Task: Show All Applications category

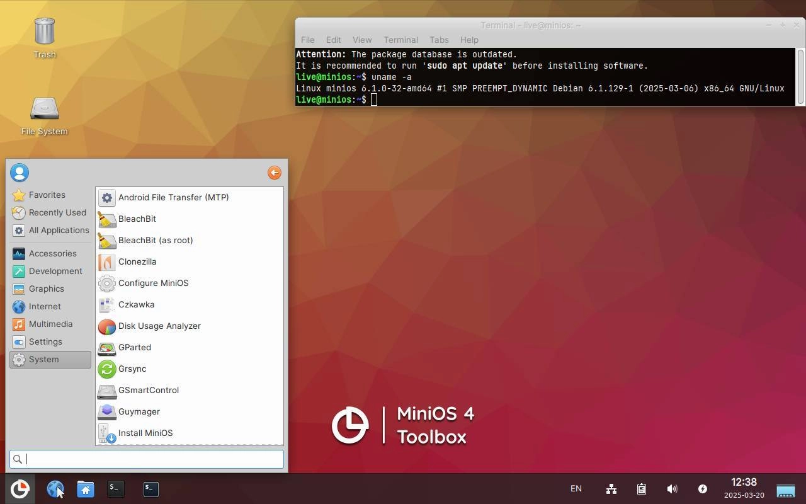Action: tap(50, 230)
